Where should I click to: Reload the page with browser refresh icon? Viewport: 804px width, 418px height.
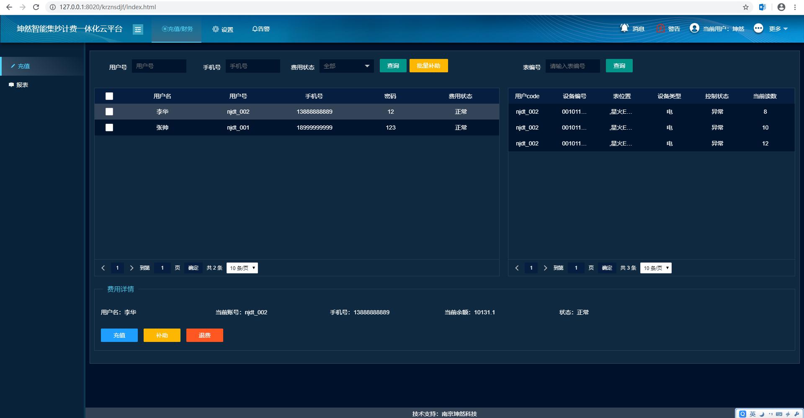click(36, 7)
